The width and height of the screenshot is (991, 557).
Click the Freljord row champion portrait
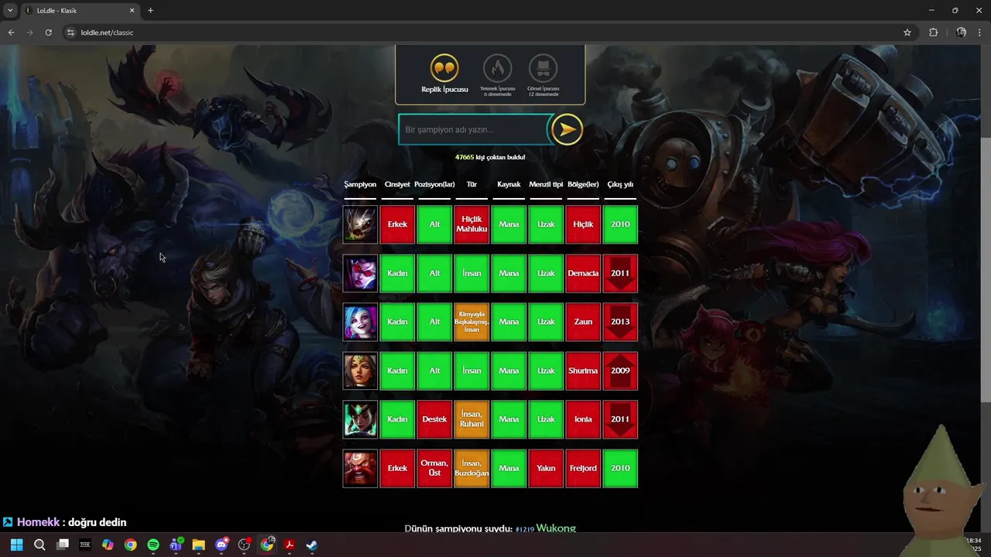tap(360, 468)
